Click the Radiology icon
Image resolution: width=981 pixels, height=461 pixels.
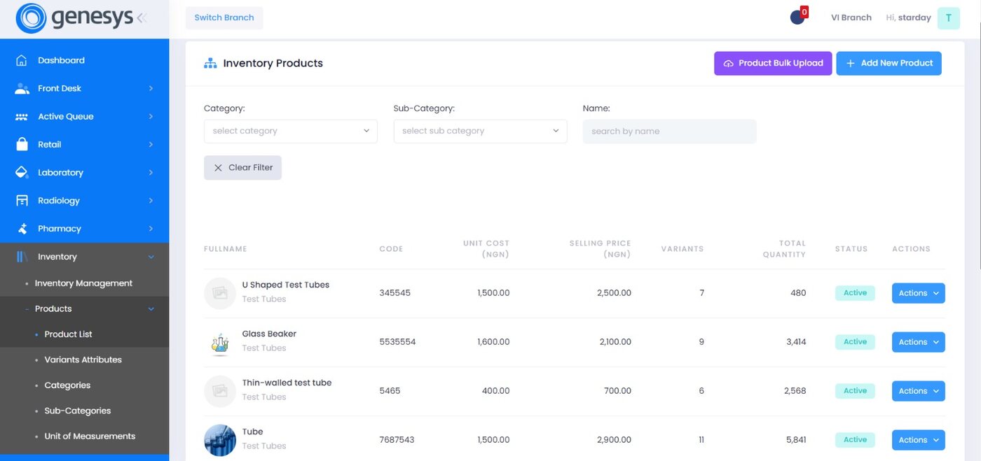(22, 200)
